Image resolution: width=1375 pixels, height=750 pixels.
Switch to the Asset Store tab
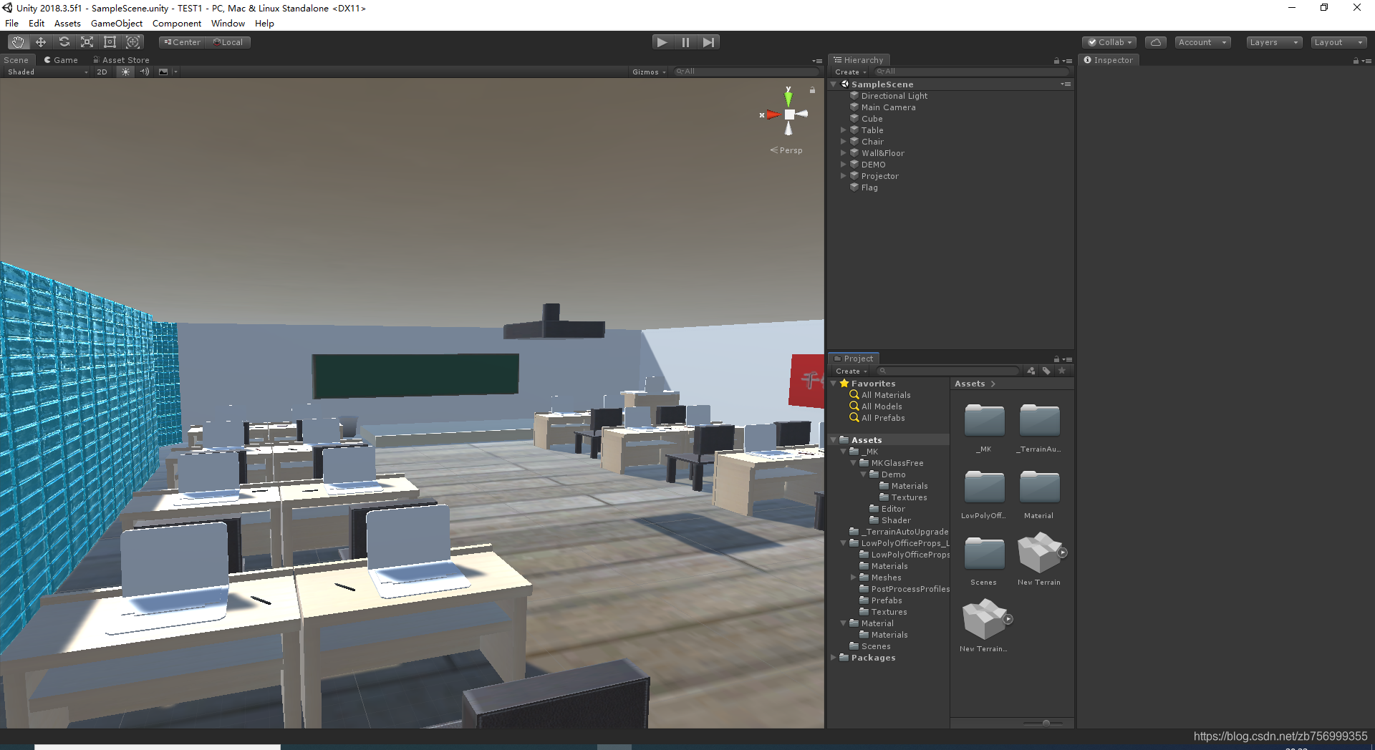[x=121, y=60]
